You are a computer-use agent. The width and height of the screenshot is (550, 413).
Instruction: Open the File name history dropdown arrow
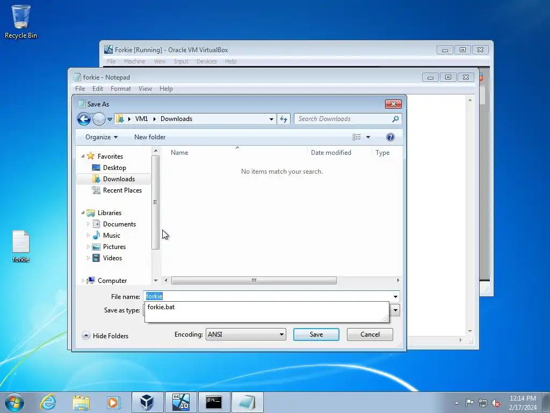click(x=395, y=297)
